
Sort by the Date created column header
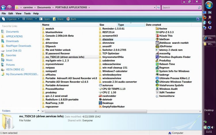tap(168, 25)
